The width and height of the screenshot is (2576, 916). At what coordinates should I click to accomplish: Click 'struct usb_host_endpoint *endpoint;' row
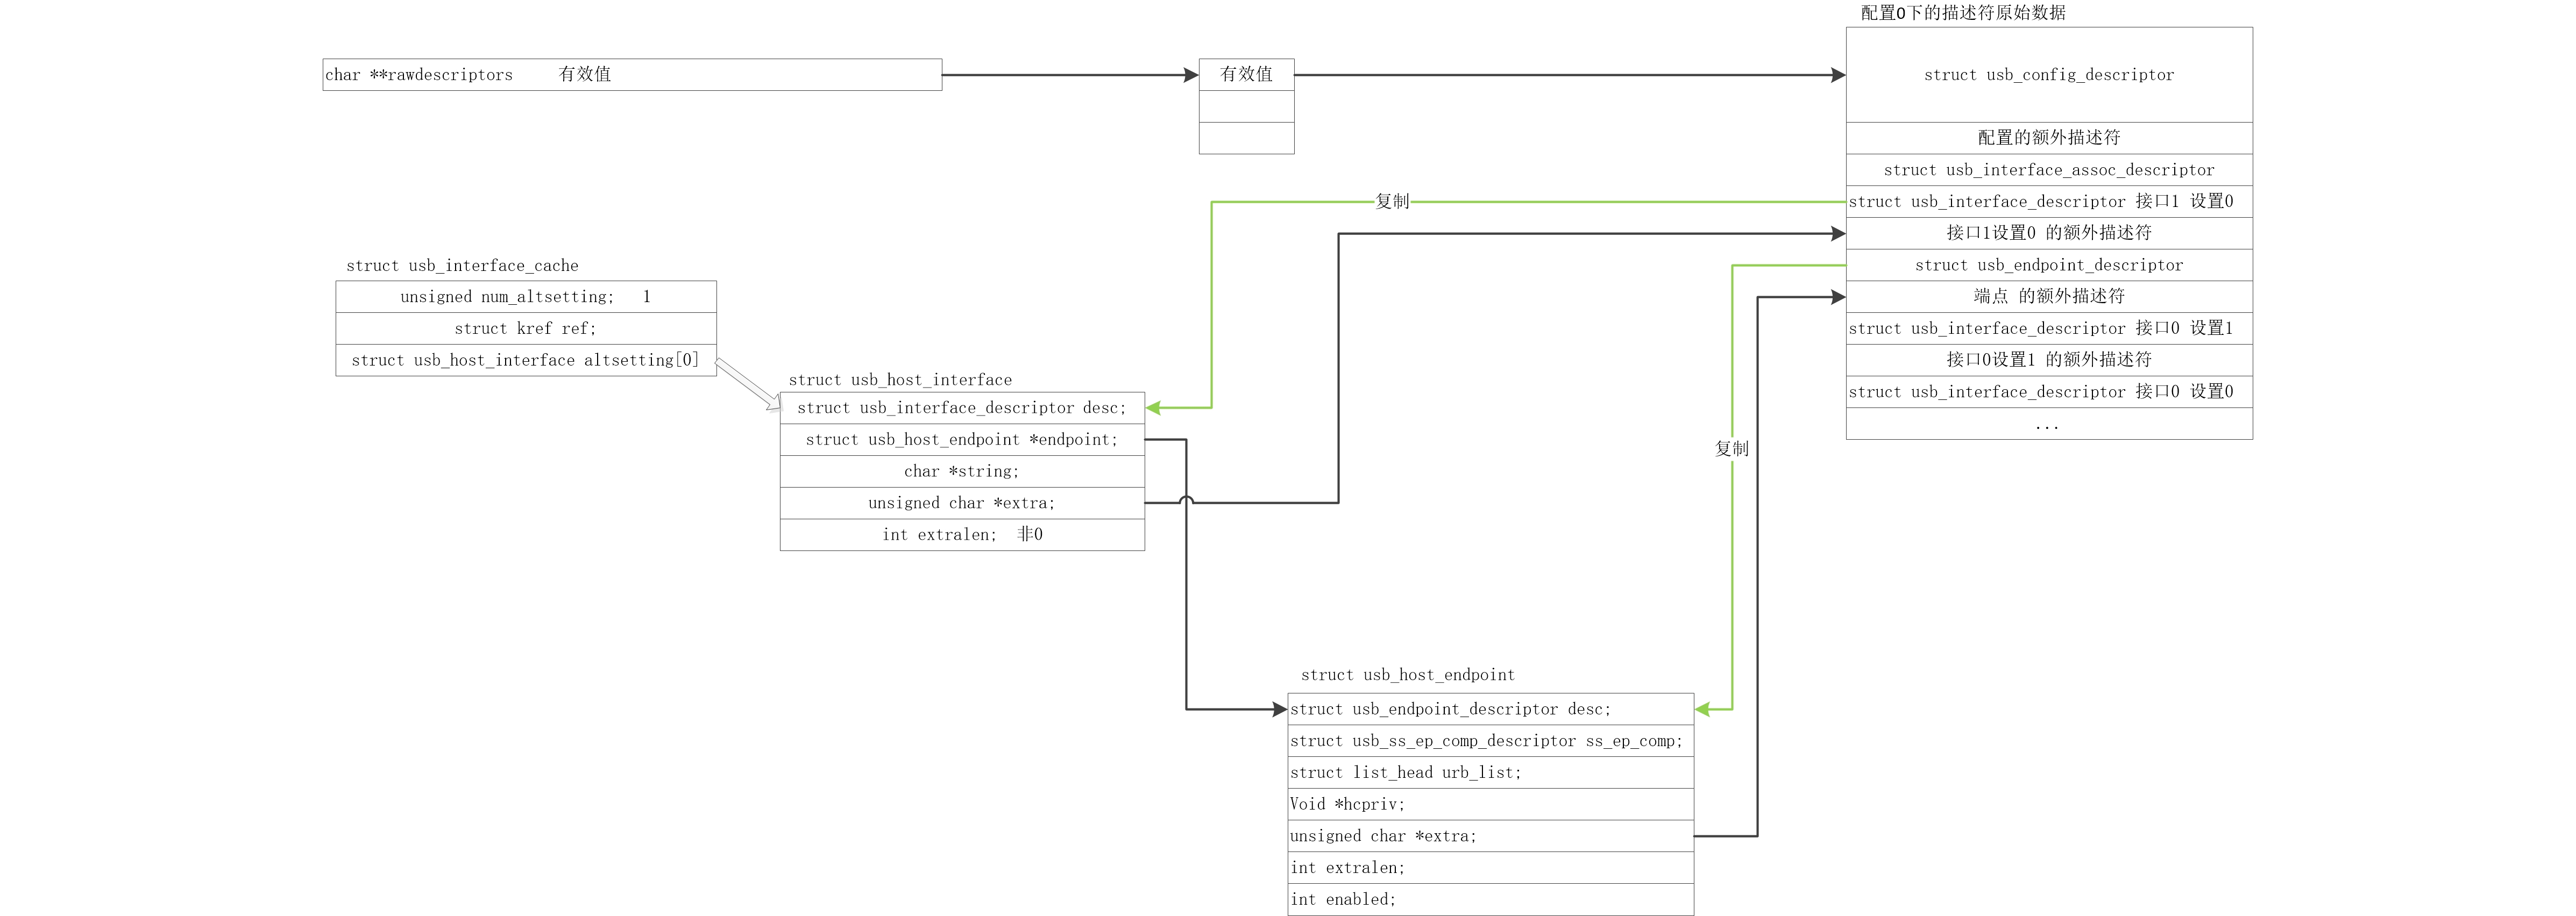point(962,440)
